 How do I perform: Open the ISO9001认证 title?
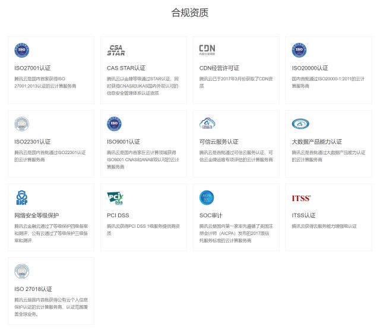tap(123, 142)
